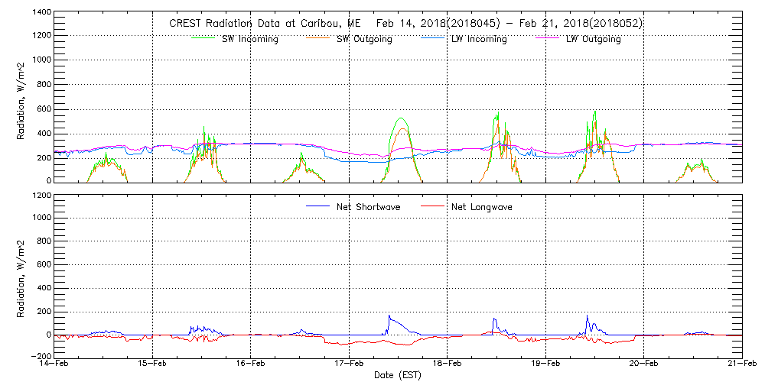Click the -200 y-axis tick value
This screenshot has height=382, width=765.
tap(39, 356)
